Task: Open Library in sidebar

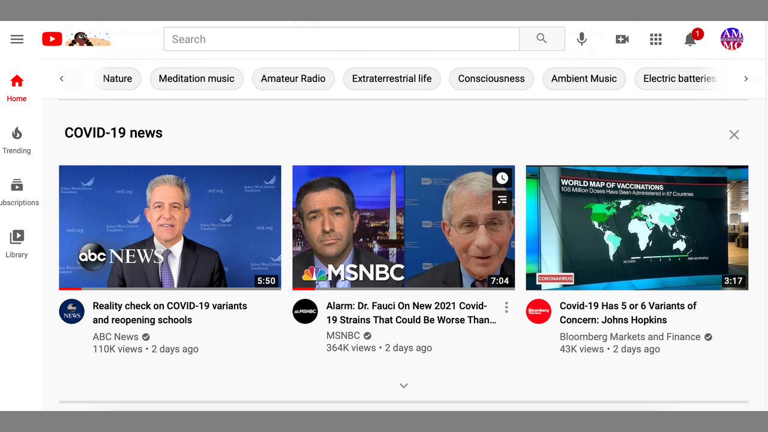Action: click(17, 244)
